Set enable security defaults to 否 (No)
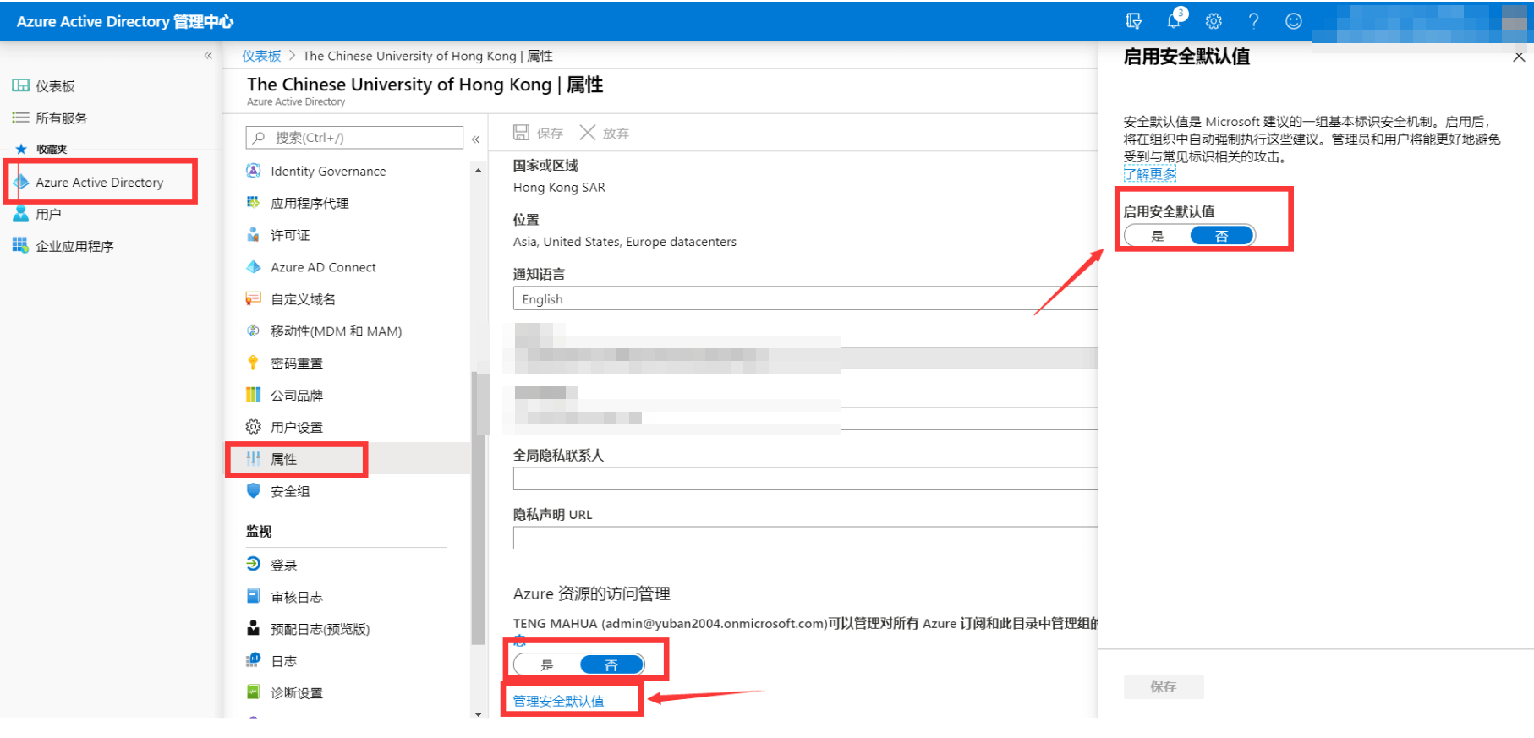The width and height of the screenshot is (1534, 738). pyautogui.click(x=1222, y=236)
